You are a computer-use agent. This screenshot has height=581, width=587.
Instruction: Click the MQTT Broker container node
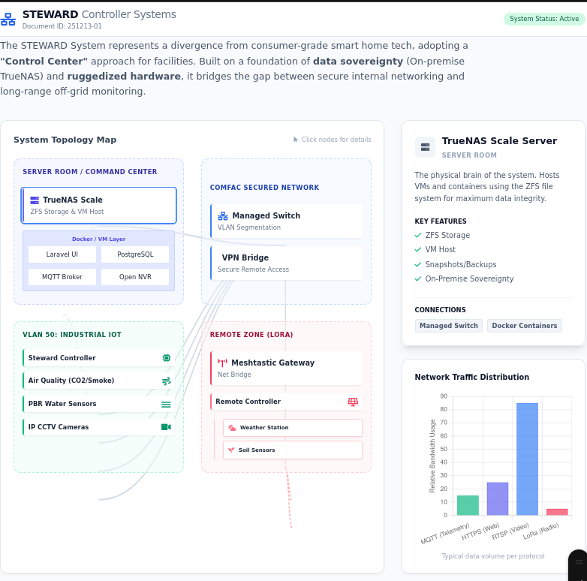tap(62, 277)
